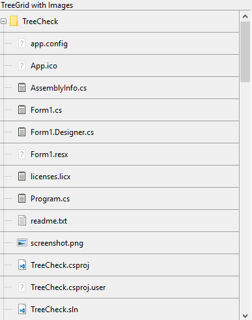Select Program.cs in the tree
Image resolution: width=252 pixels, height=320 pixels.
tap(50, 199)
